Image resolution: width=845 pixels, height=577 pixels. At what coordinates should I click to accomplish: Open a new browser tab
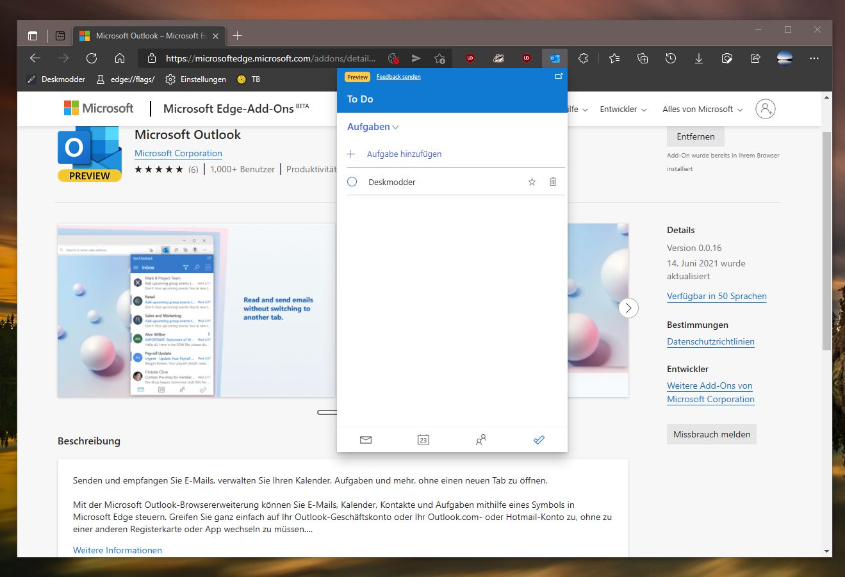tap(237, 36)
